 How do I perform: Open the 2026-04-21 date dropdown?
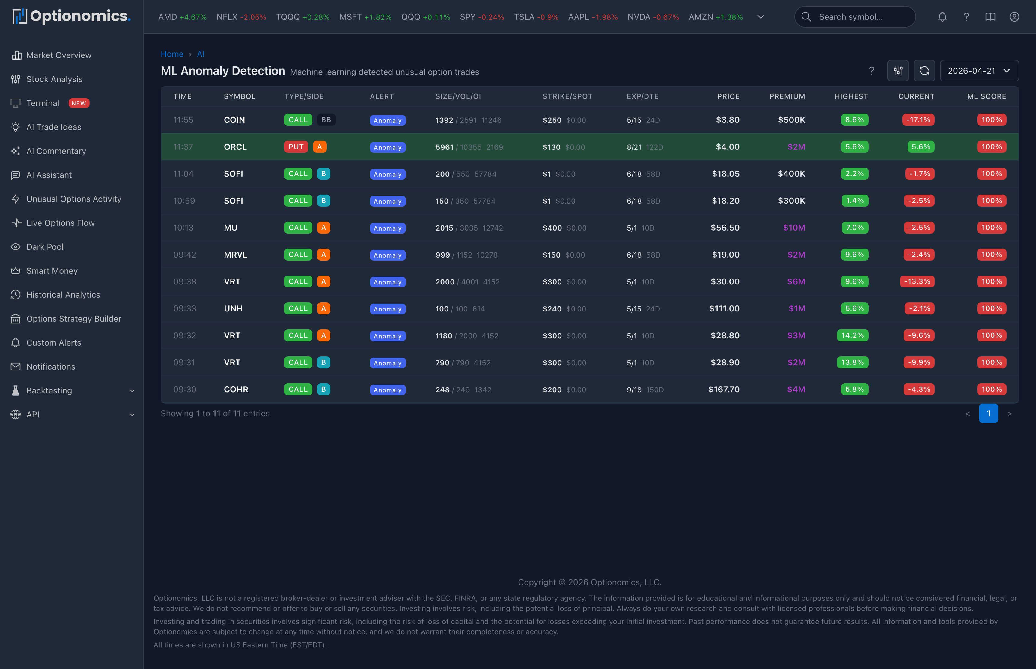979,71
